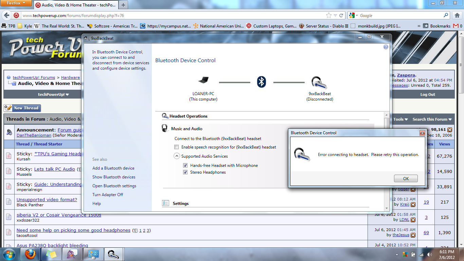Screen dimensions: 464x261
Task: Open Windows Start menu
Action: coord(9,254)
